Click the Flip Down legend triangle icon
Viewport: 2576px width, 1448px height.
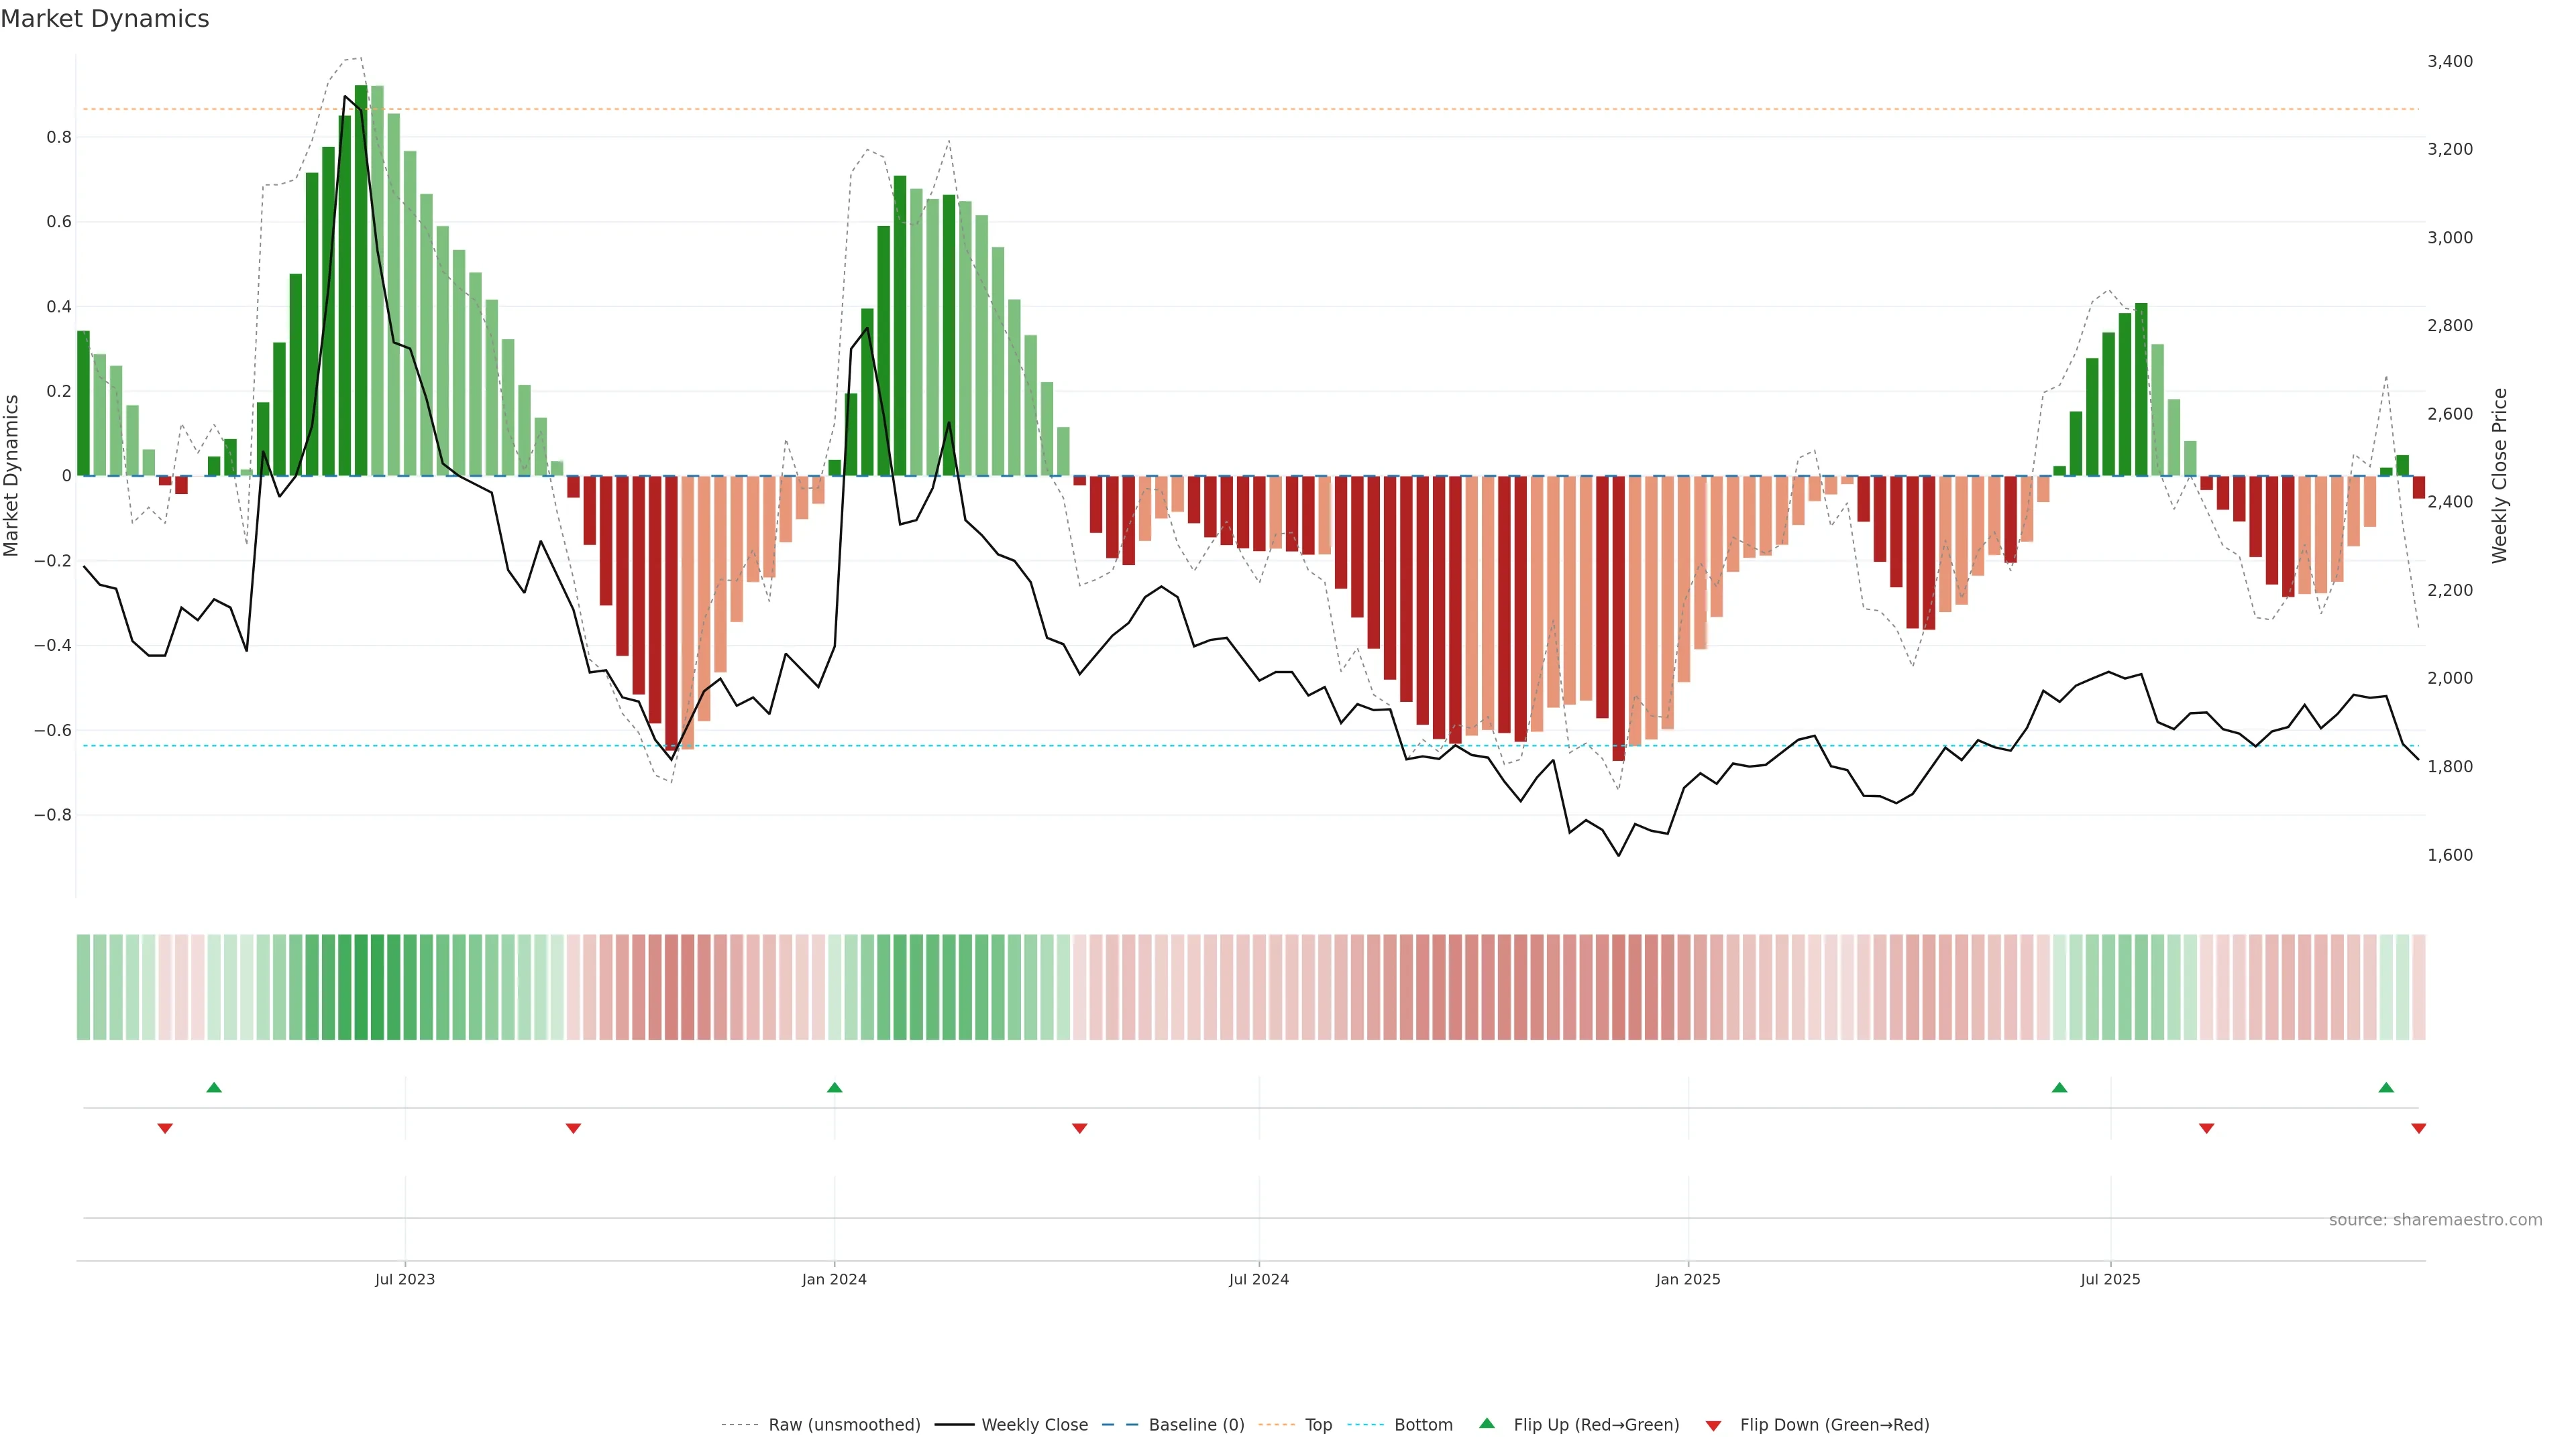tap(1713, 1425)
